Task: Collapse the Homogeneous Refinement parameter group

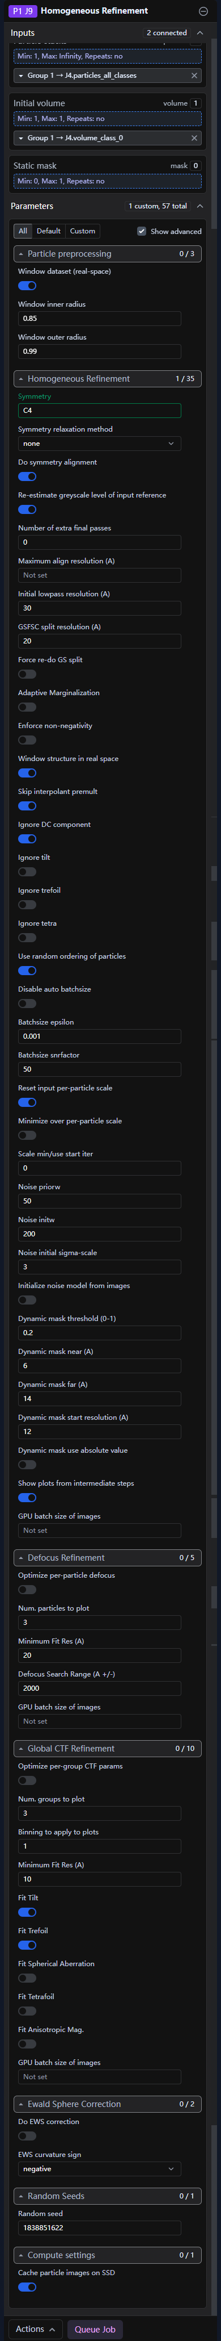Action: (x=21, y=379)
